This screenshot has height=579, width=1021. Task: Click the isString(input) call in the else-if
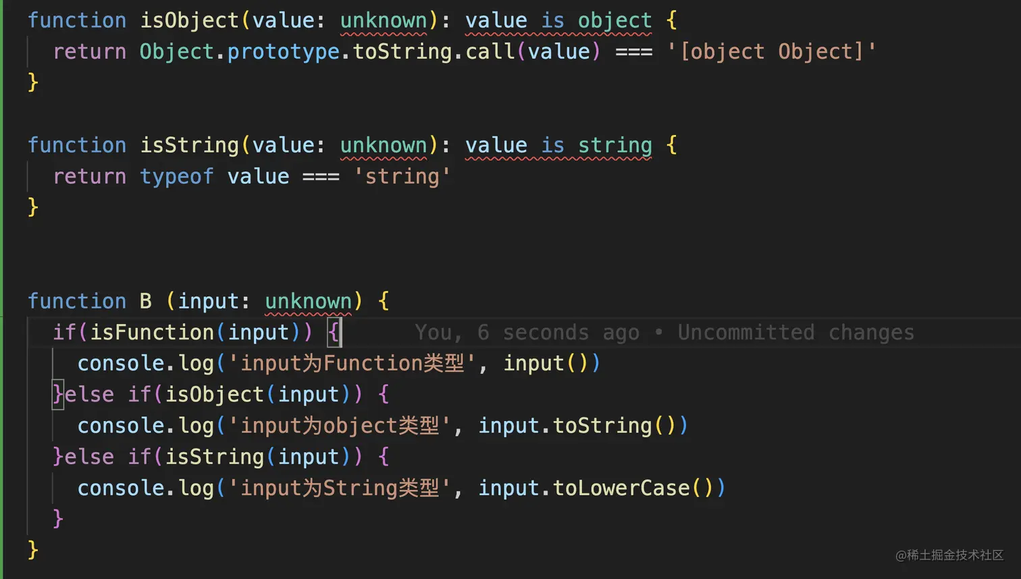pyautogui.click(x=215, y=457)
